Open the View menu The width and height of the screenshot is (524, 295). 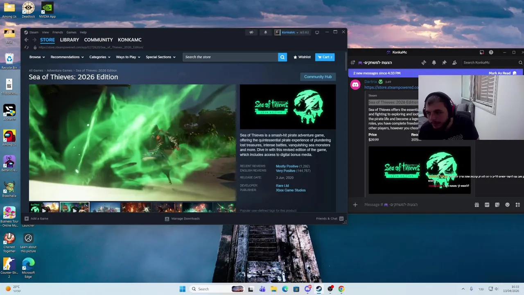(45, 32)
